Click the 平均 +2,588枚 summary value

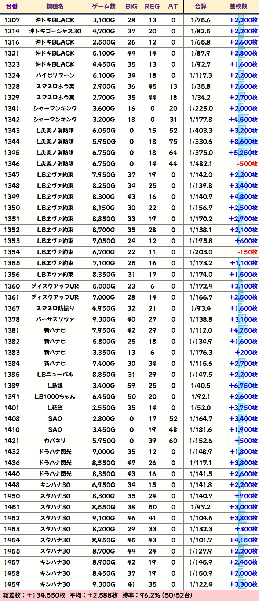pos(94,595)
